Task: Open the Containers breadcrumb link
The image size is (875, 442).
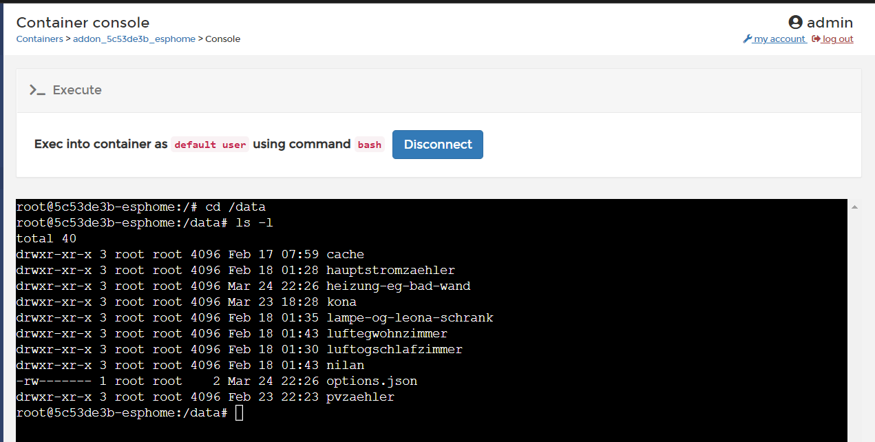Action: (39, 39)
